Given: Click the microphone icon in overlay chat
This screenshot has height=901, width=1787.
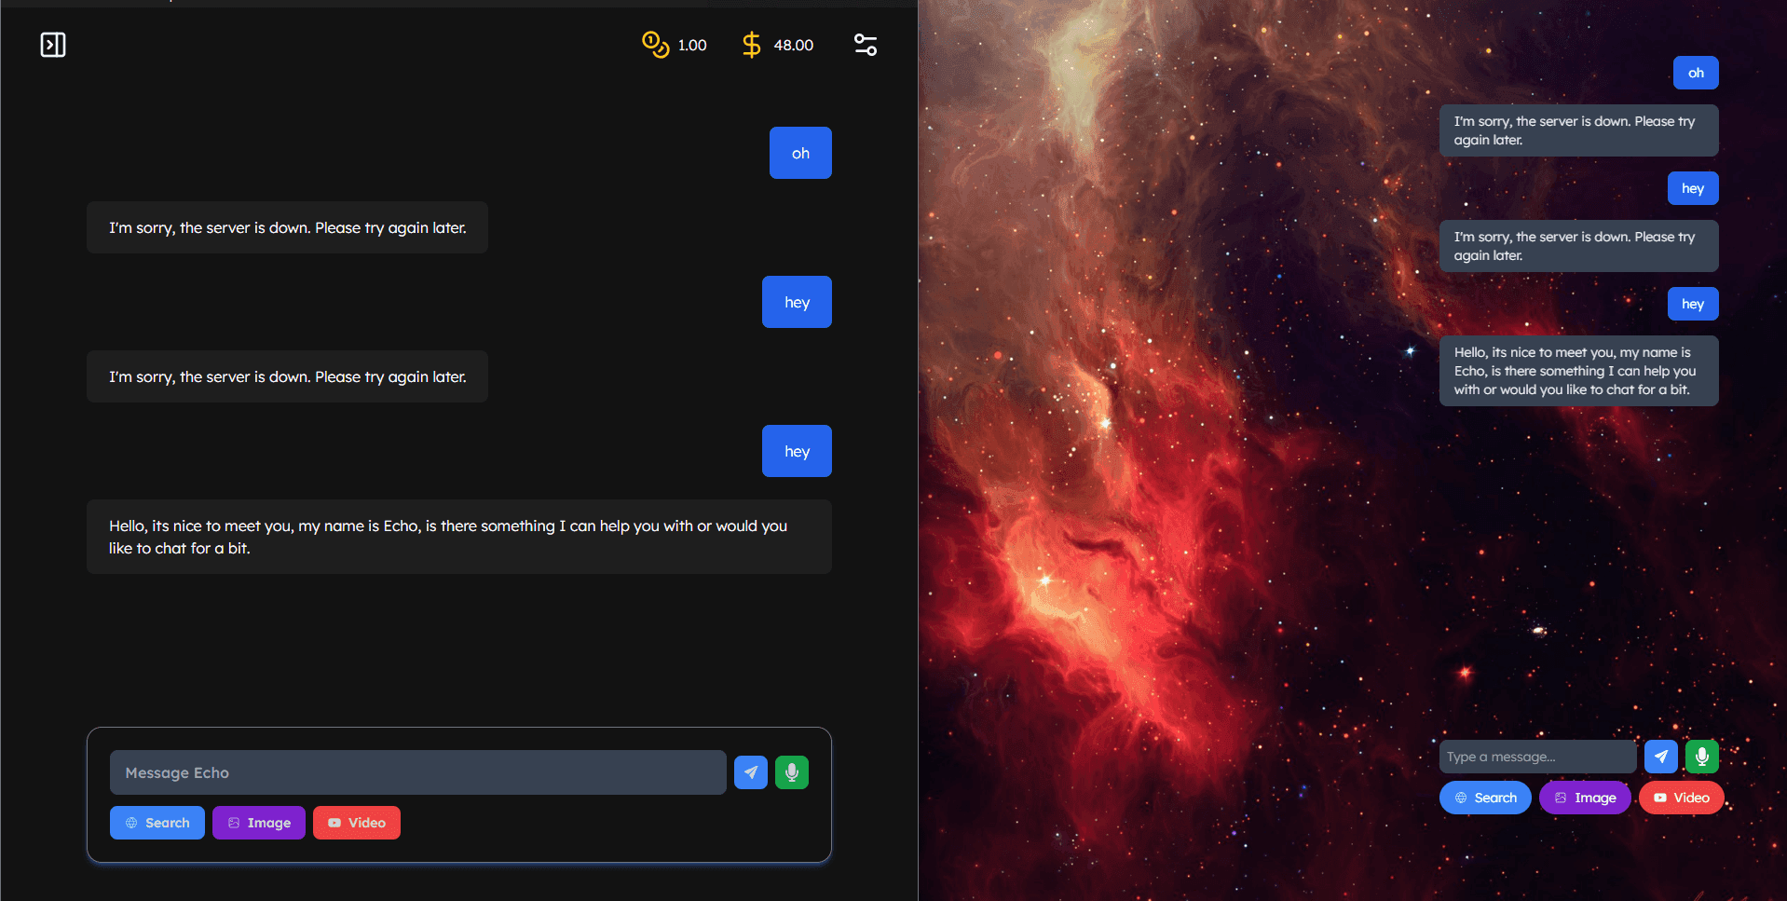Looking at the screenshot, I should coord(1702,756).
